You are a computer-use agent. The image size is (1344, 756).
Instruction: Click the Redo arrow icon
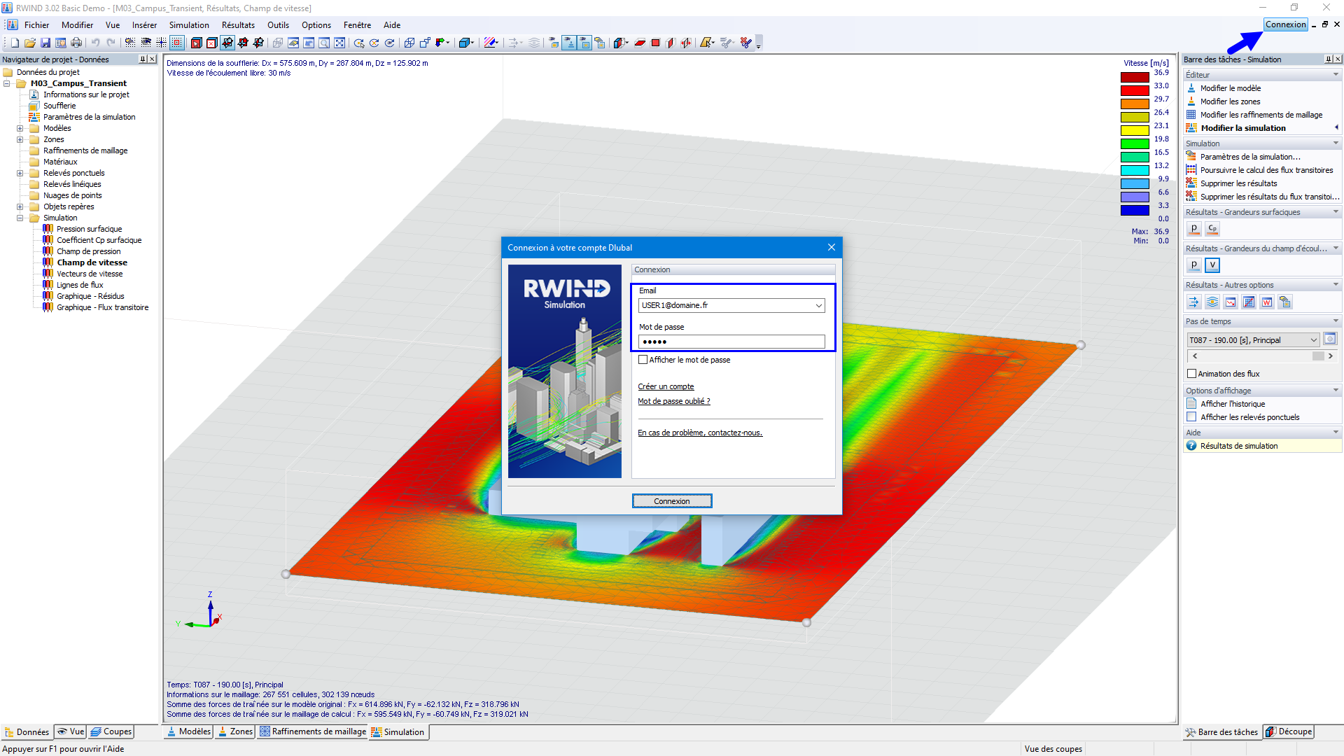tap(111, 43)
